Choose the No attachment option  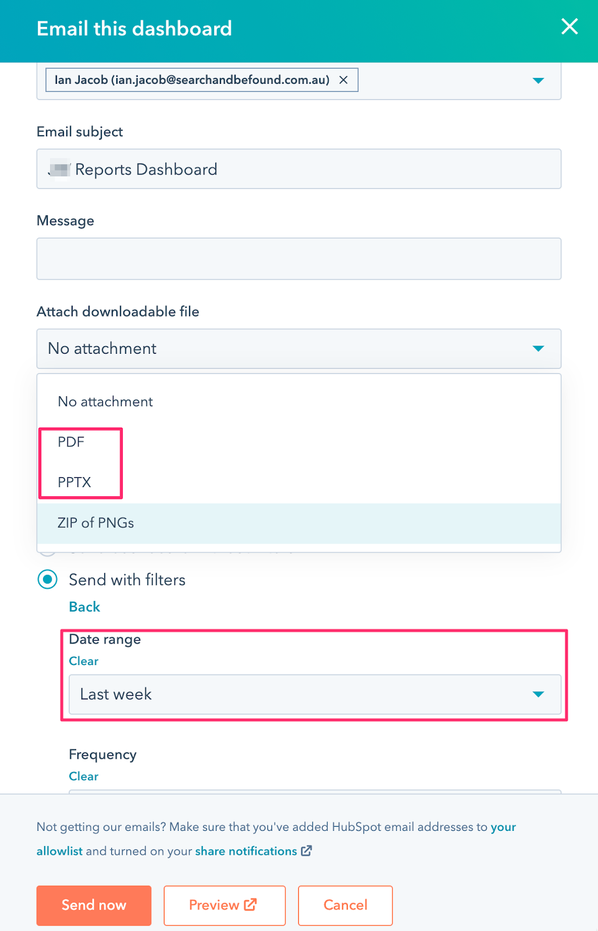click(105, 401)
